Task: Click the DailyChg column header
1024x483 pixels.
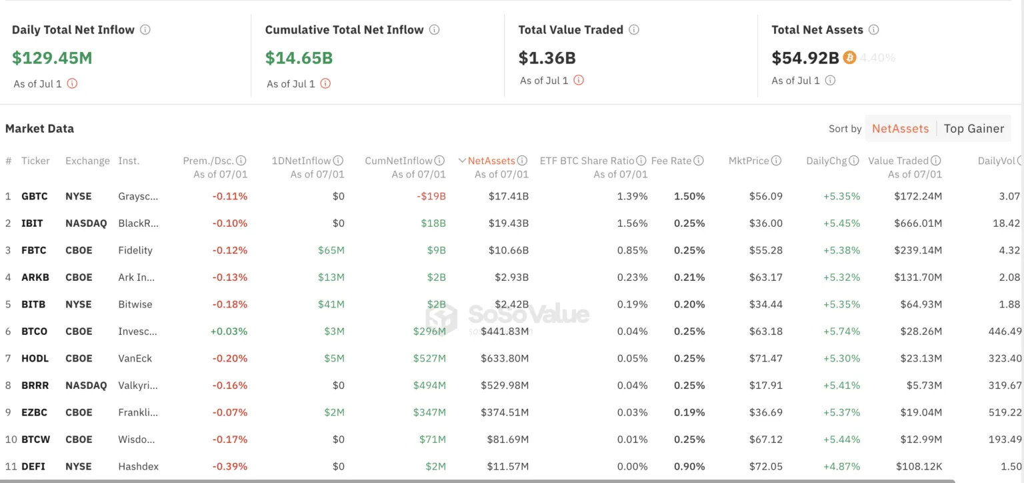Action: point(826,161)
